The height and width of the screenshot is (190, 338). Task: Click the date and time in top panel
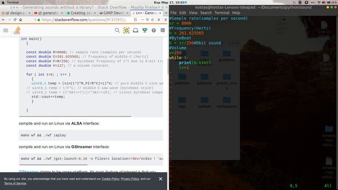point(169,2)
